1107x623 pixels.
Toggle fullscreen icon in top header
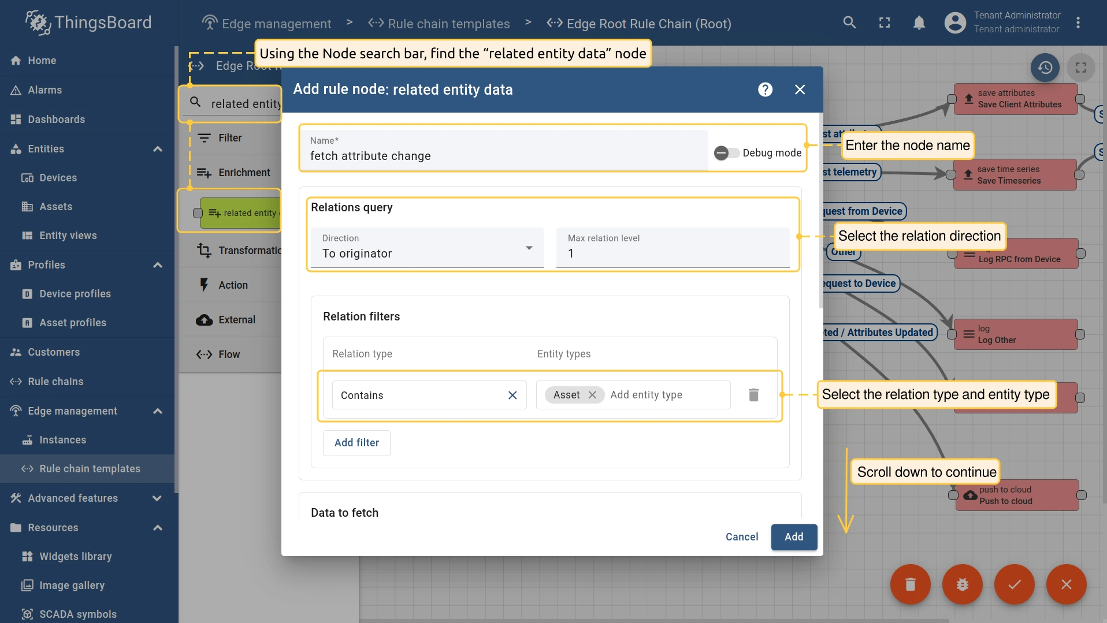pos(884,23)
